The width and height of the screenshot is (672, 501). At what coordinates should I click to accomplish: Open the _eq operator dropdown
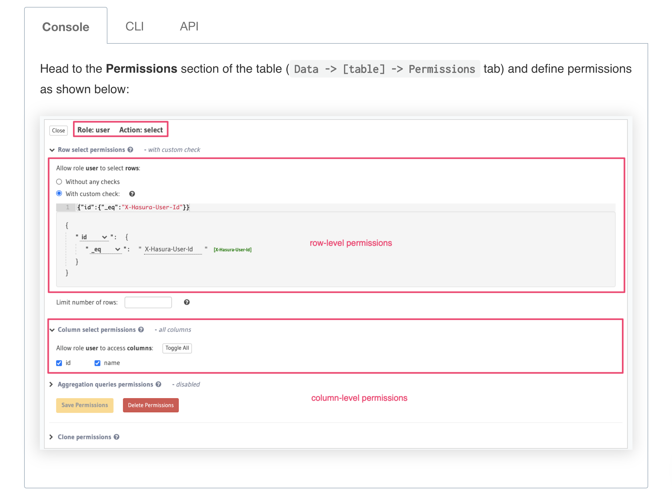106,249
